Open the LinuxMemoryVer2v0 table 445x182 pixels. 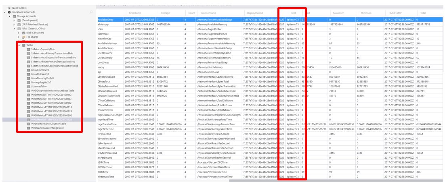(x=45, y=78)
